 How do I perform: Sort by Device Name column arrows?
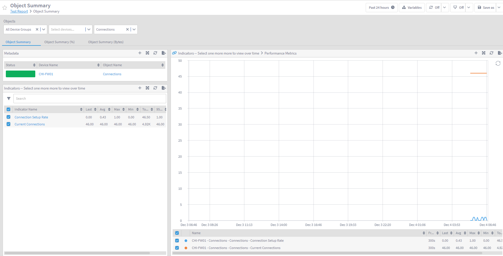click(x=99, y=65)
